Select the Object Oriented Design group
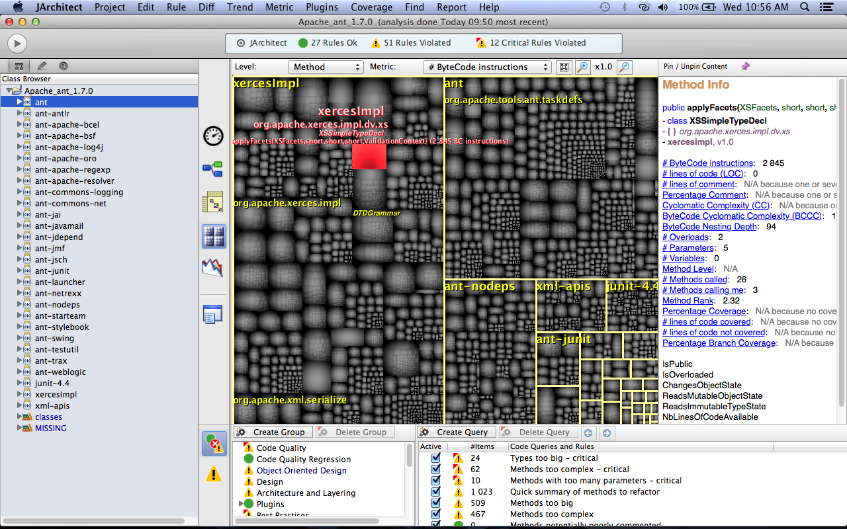 coord(301,471)
